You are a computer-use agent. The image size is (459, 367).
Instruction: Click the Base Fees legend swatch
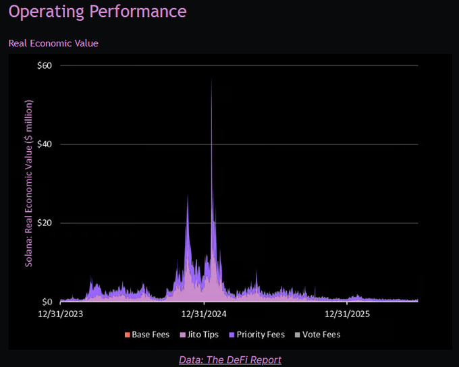point(127,335)
